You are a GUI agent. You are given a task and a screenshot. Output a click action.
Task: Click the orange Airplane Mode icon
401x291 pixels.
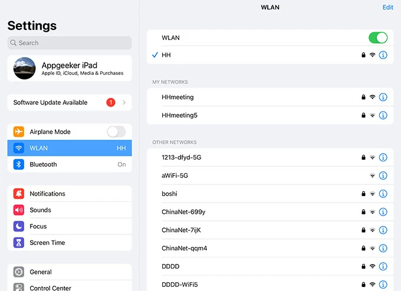19,132
